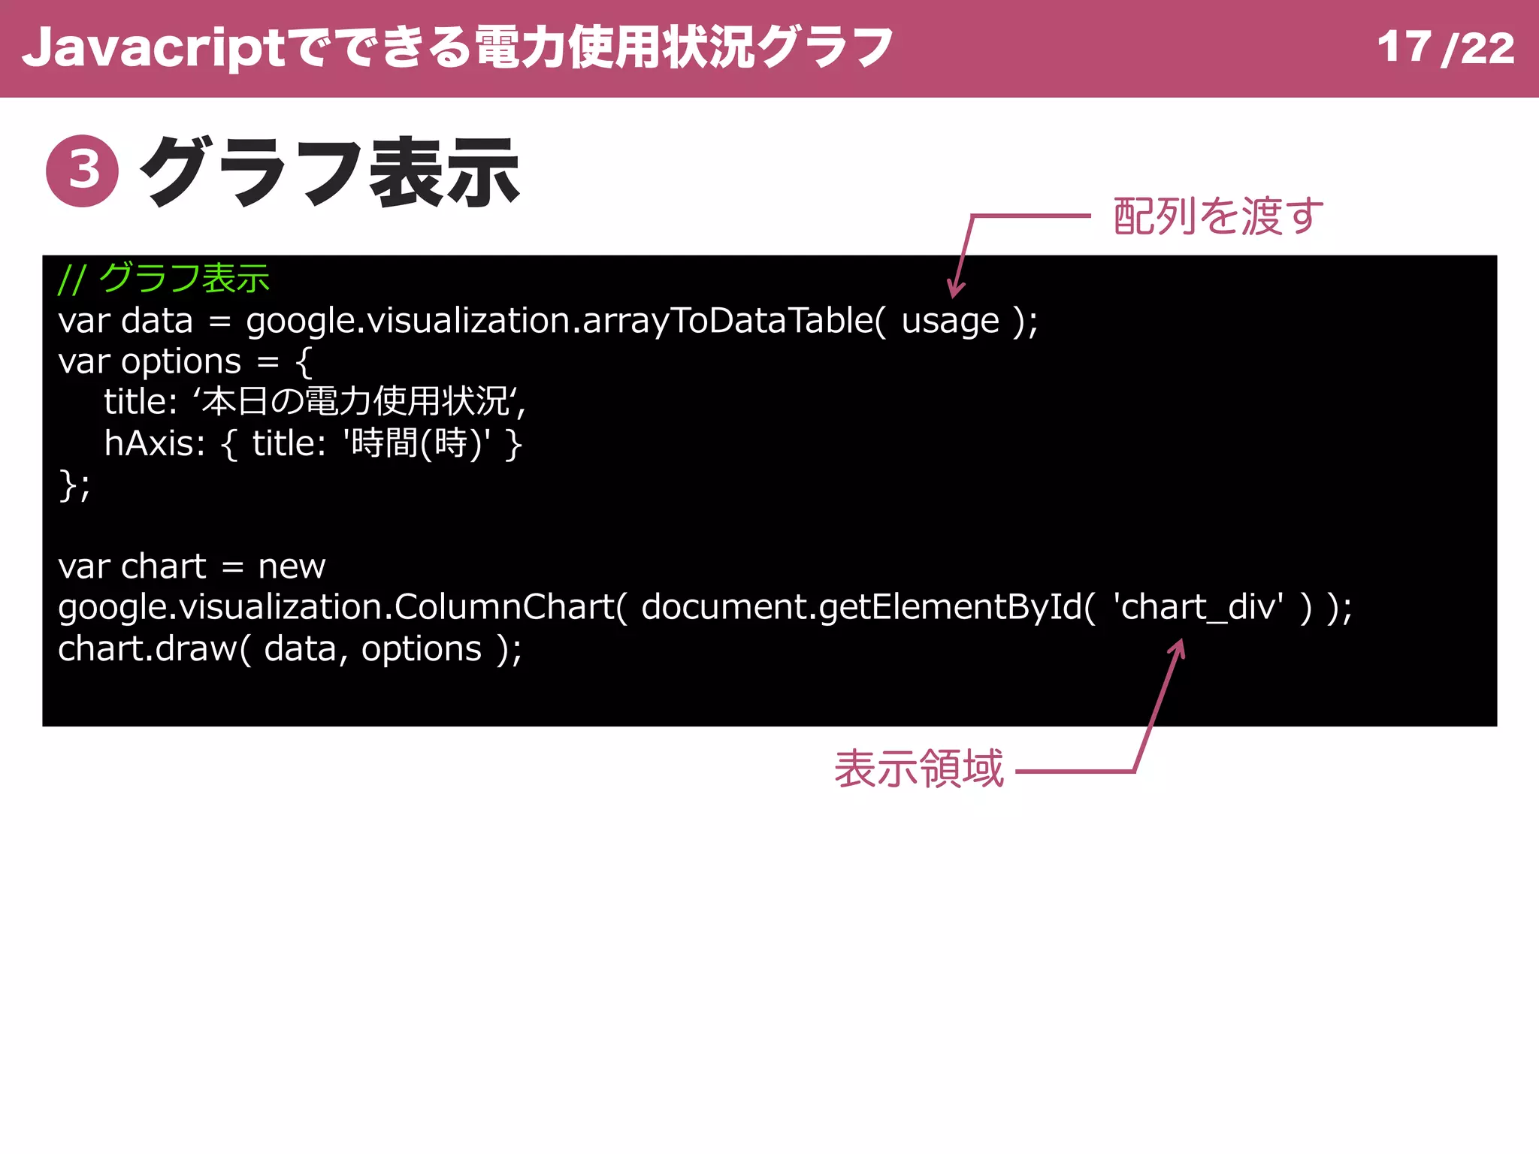Viewport: 1539px width, 1154px height.
Task: Click the var chart = new line
Action: [192, 566]
